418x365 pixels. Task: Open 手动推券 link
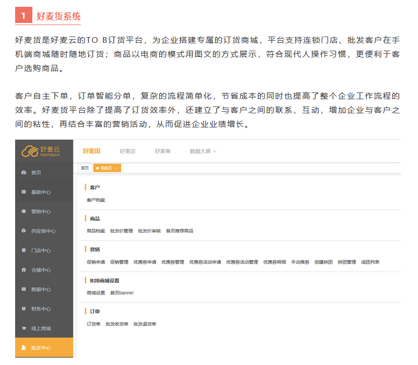point(300,262)
